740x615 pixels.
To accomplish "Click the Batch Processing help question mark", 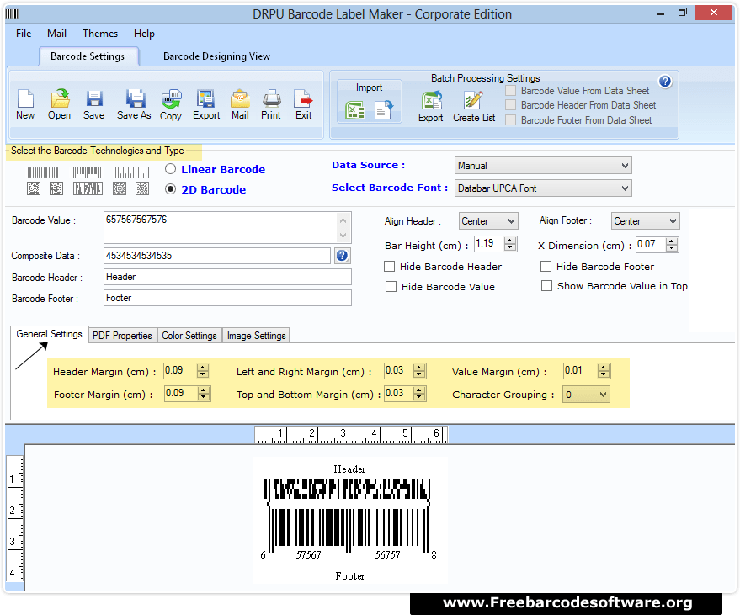I will point(665,81).
